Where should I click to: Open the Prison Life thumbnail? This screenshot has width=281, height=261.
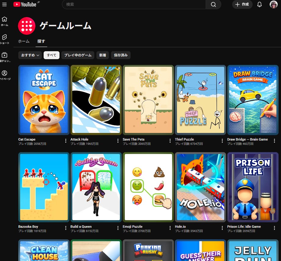coord(253,187)
